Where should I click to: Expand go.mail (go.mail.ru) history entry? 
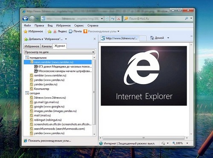tap(44, 102)
